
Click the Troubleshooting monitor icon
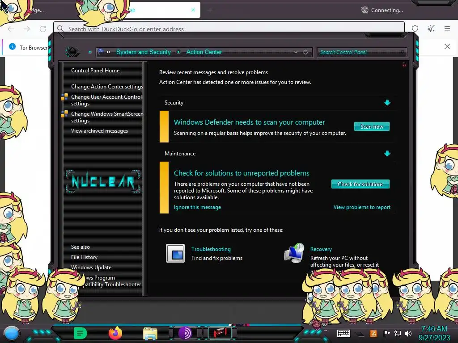pos(175,253)
